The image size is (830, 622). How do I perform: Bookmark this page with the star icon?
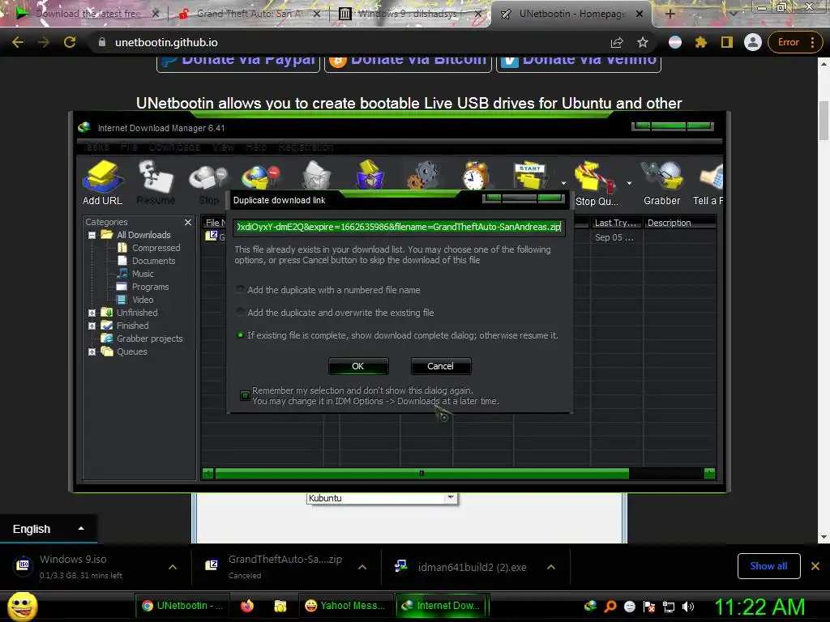643,42
